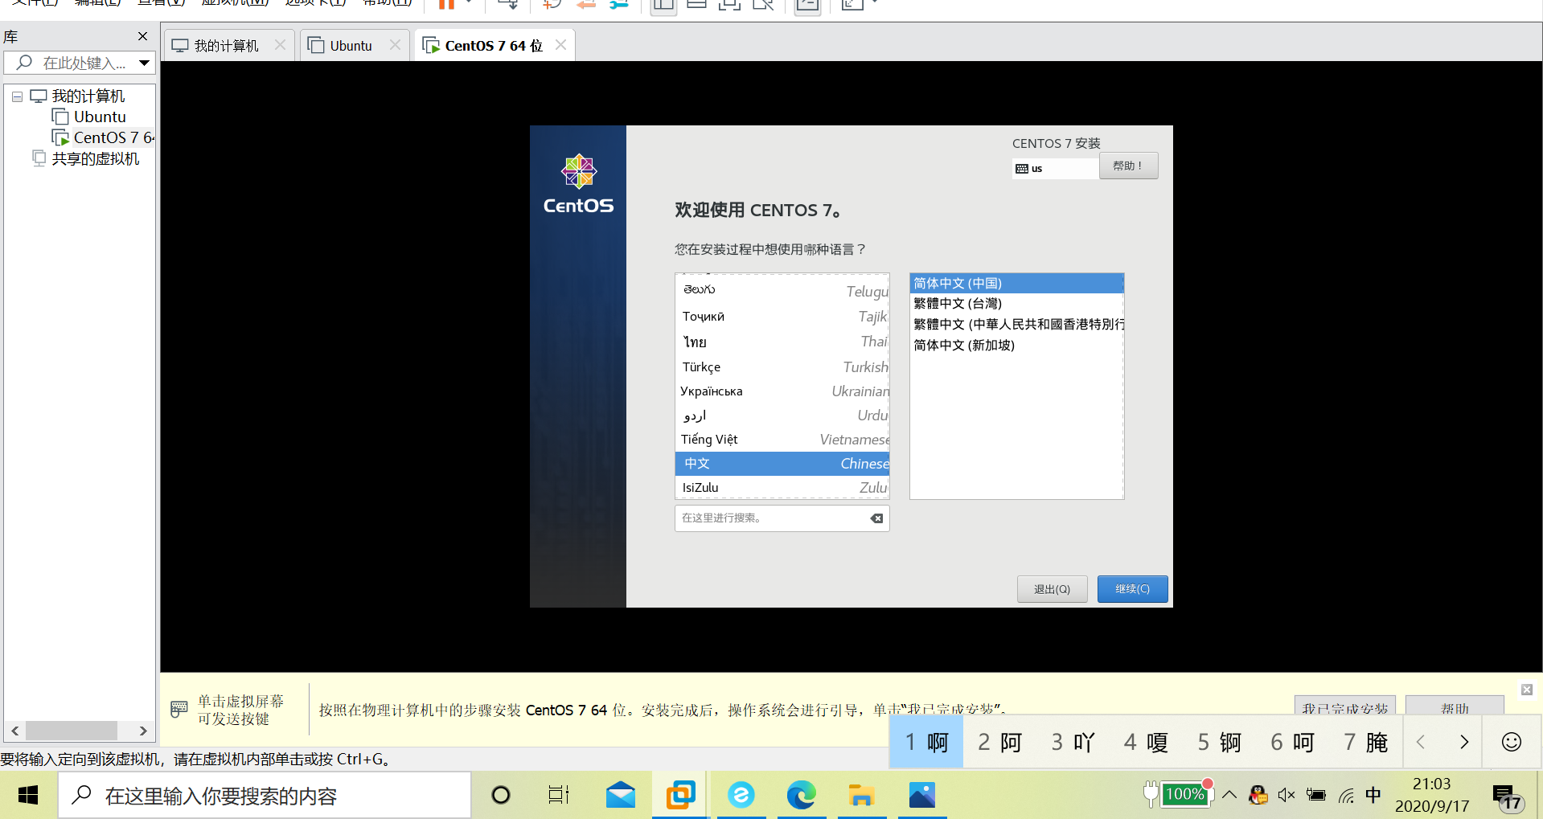Viewport: 1543px width, 819px height.
Task: Choose Türkçe Turkish in the language list
Action: [x=782, y=367]
